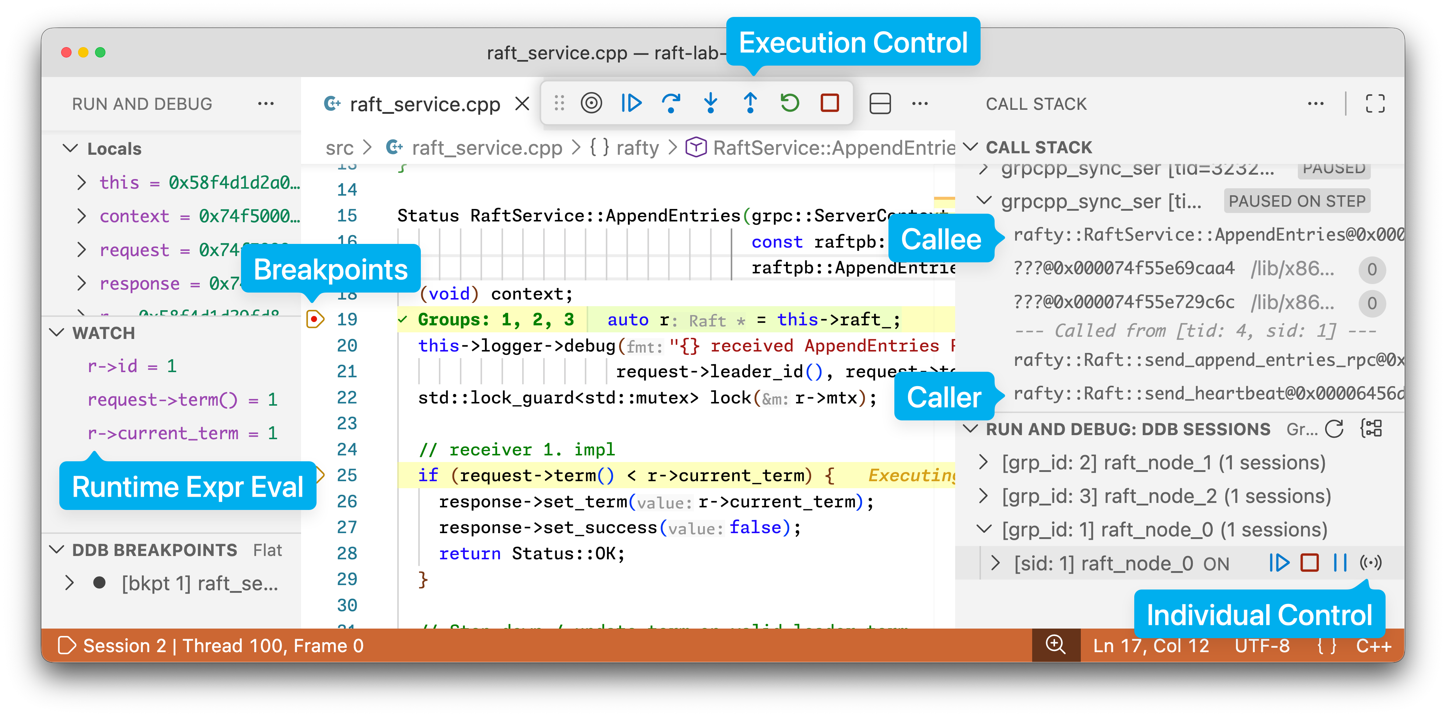Image resolution: width=1446 pixels, height=717 pixels.
Task: Expand grp_id 2 raft_node_1 group
Action: (983, 462)
